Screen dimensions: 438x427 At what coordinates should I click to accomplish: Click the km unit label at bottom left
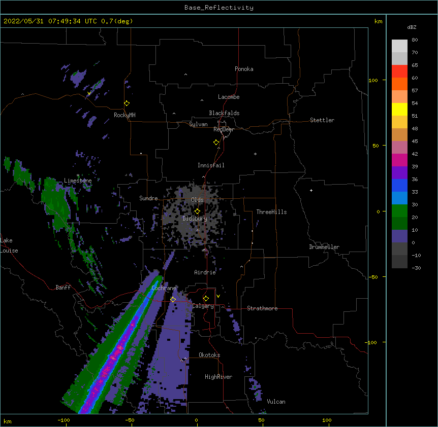click(7, 421)
